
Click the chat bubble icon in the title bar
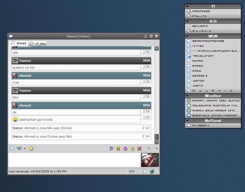tap(10, 36)
